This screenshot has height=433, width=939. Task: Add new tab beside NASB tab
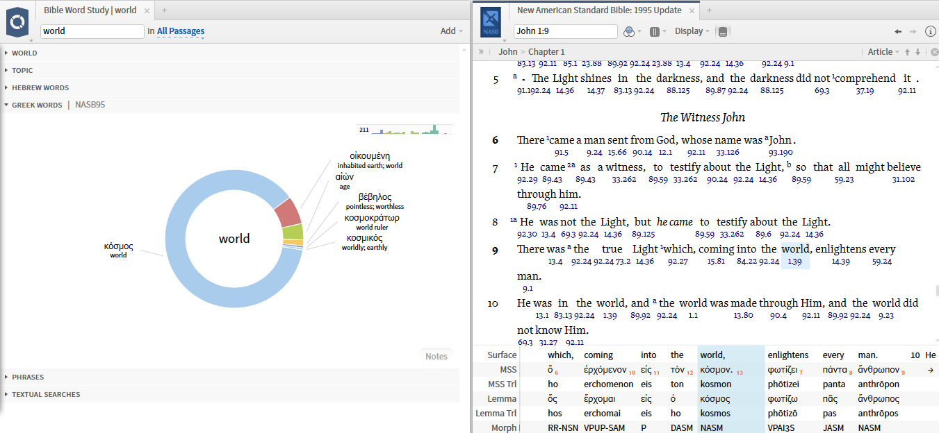710,10
